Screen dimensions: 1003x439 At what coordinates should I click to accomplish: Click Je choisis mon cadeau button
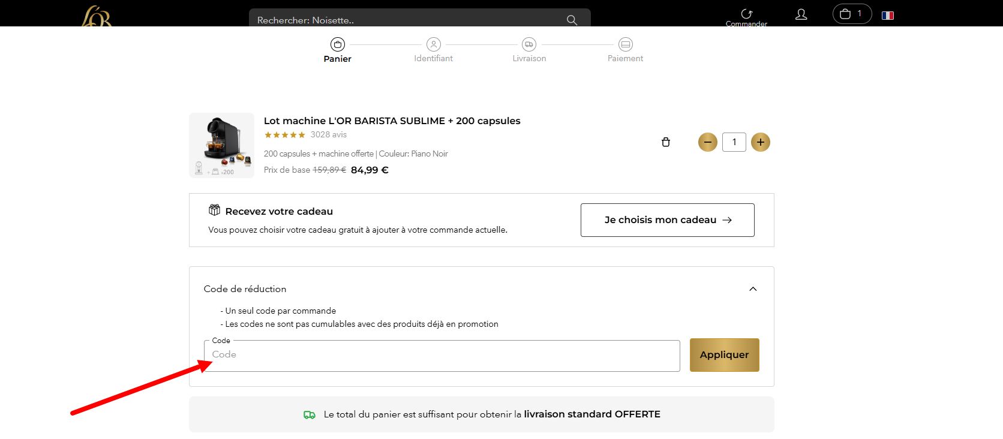tap(668, 220)
